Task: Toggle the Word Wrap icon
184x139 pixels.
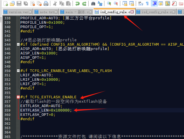Action: 141,4
